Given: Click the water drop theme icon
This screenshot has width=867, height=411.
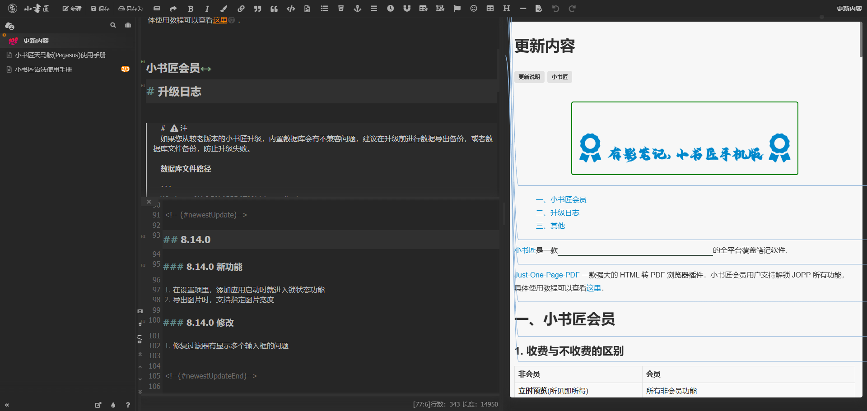Looking at the screenshot, I should point(113,405).
